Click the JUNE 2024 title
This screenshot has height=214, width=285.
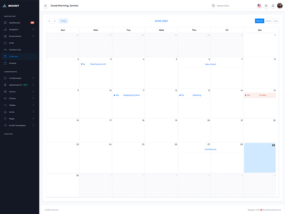point(161,21)
